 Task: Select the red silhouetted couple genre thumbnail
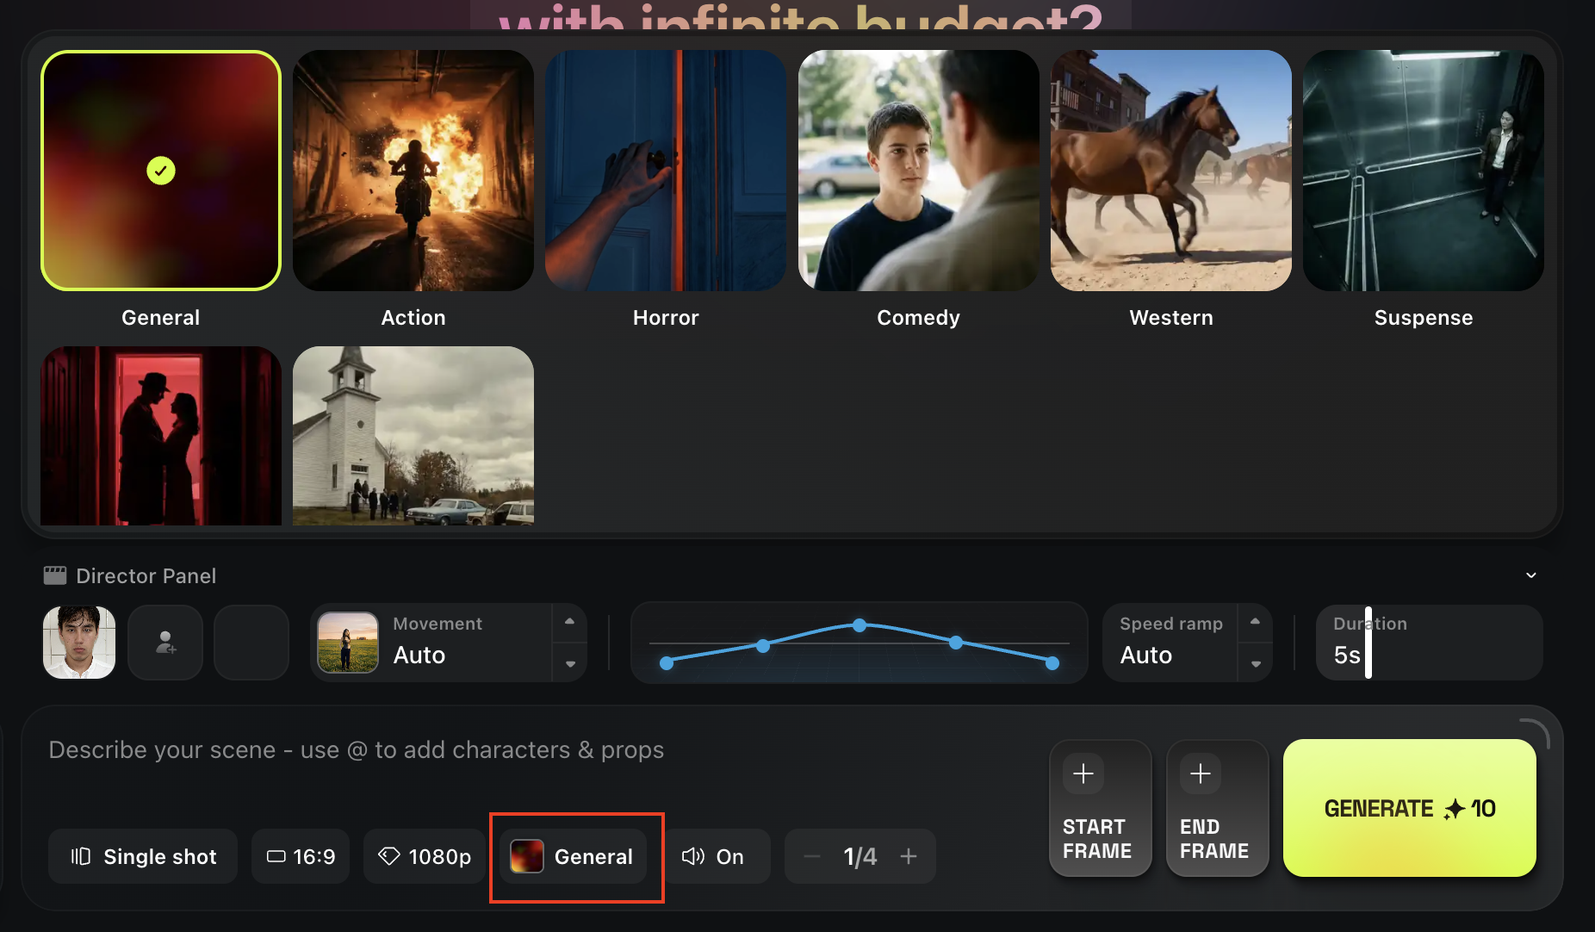point(161,436)
